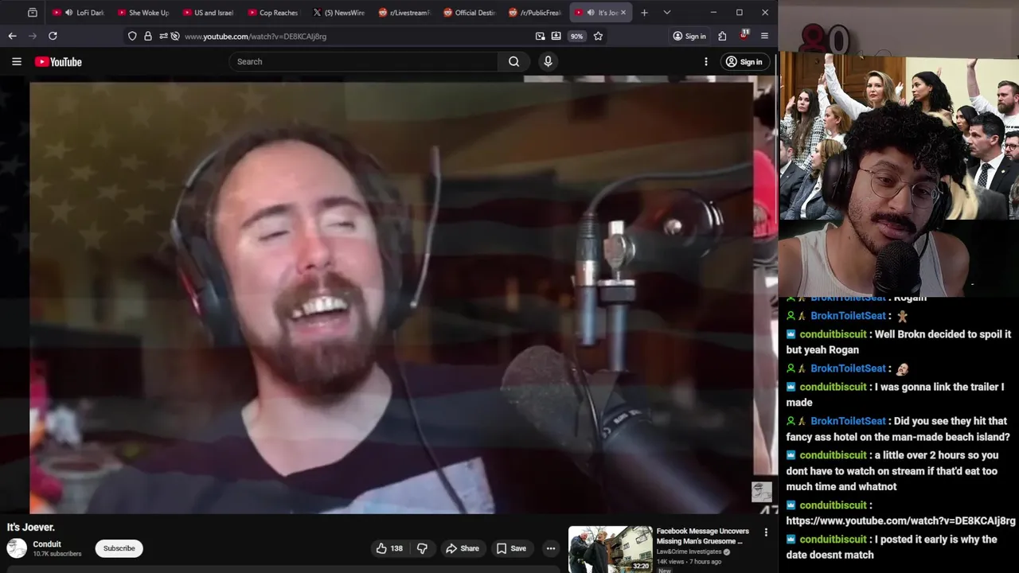Sign in using YouTube's Sign in button

744,61
